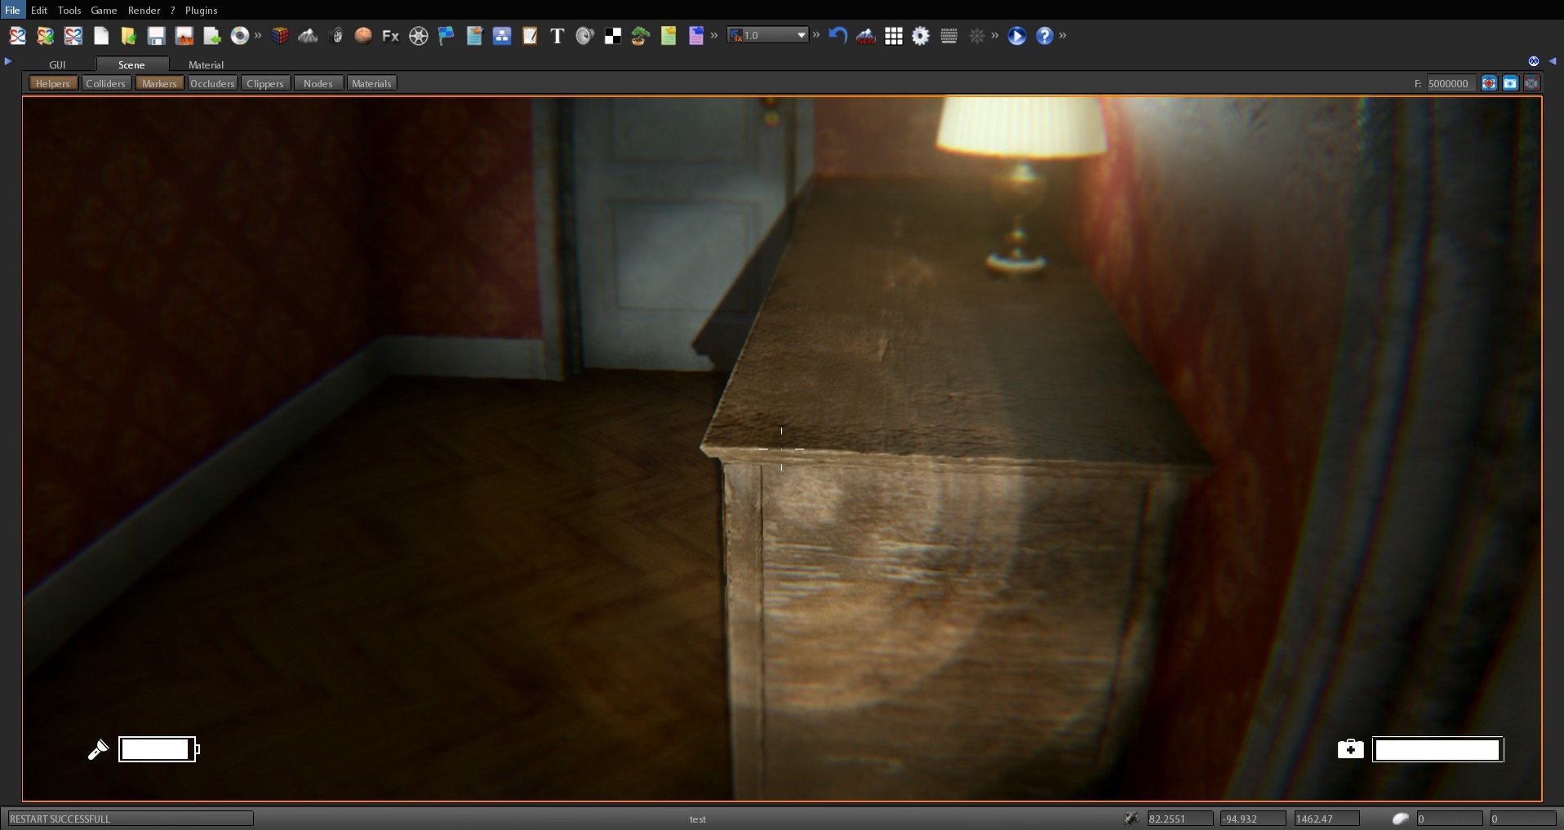This screenshot has width=1564, height=830.
Task: Enable the Colliders filter
Action: pyautogui.click(x=105, y=82)
